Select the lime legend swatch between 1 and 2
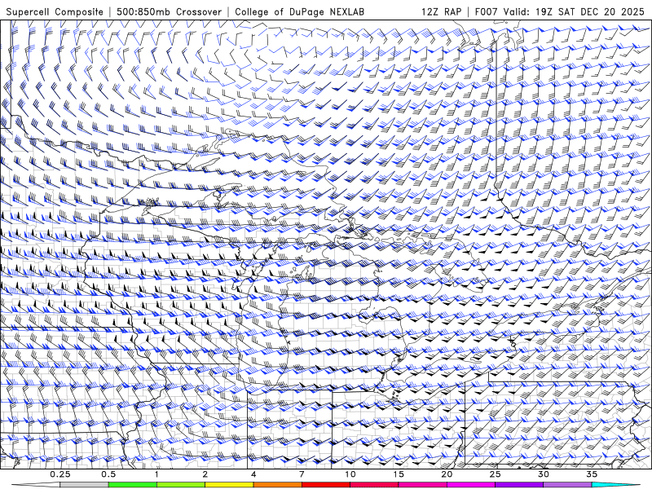 [x=181, y=485]
